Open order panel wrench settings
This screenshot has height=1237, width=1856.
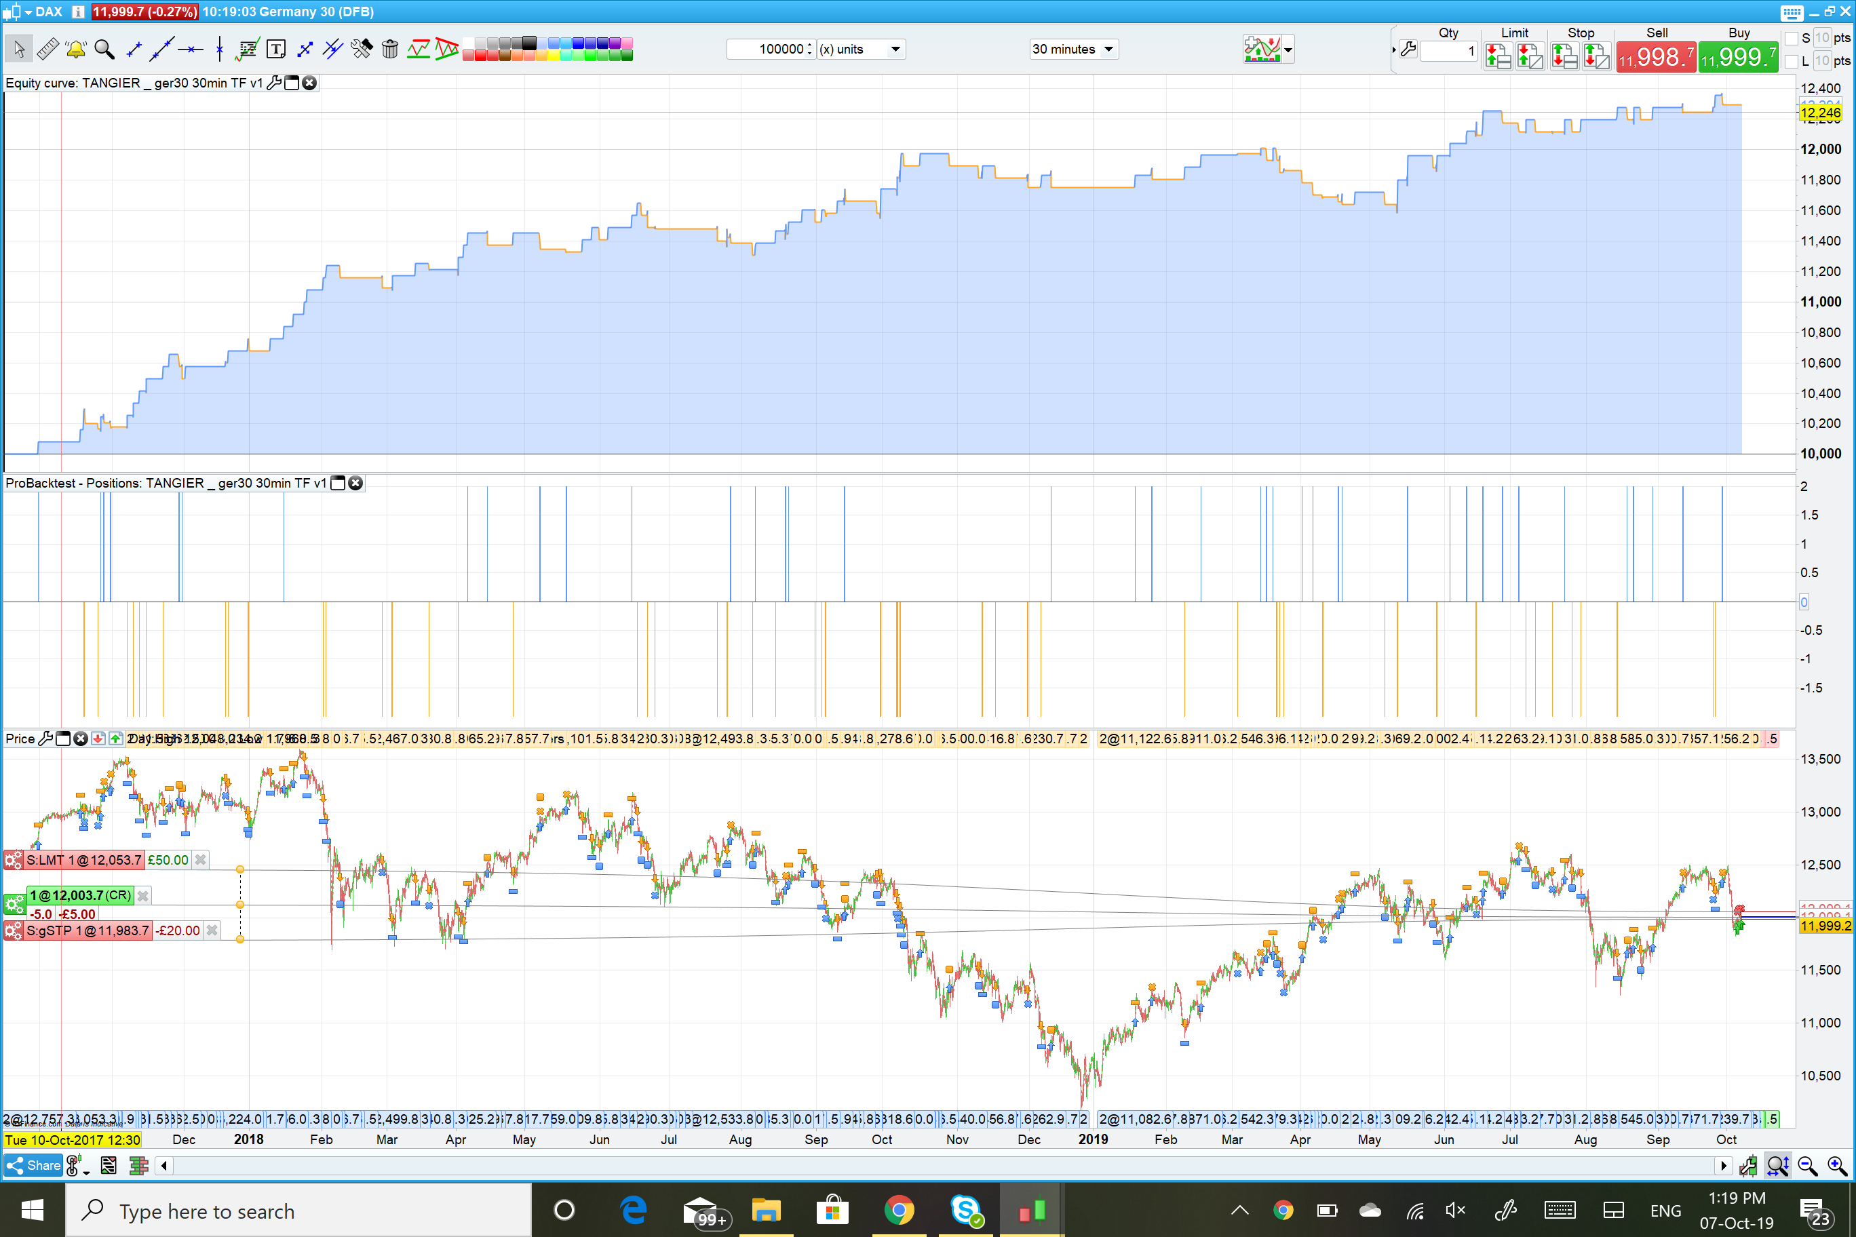click(x=1408, y=50)
